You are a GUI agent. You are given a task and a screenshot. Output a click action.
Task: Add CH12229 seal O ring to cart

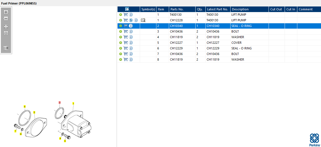[126, 48]
